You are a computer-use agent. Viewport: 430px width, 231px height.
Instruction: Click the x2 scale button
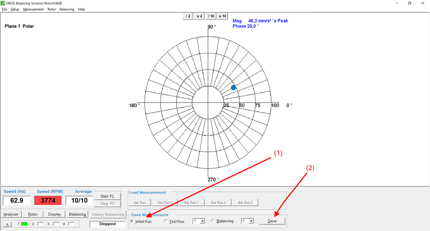pyautogui.click(x=200, y=16)
